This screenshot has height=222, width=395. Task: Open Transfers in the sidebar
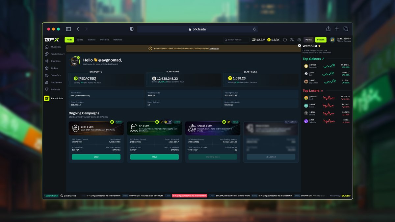point(53,75)
